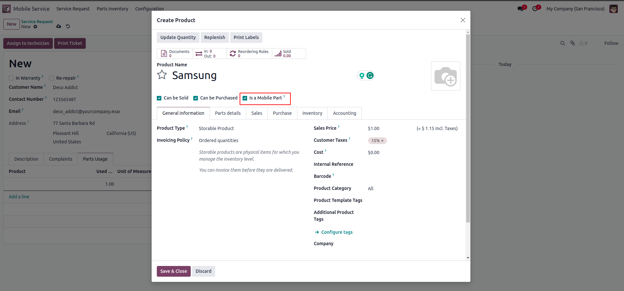Open the Accounting tab
Screen dimensions: 624x291
345,113
